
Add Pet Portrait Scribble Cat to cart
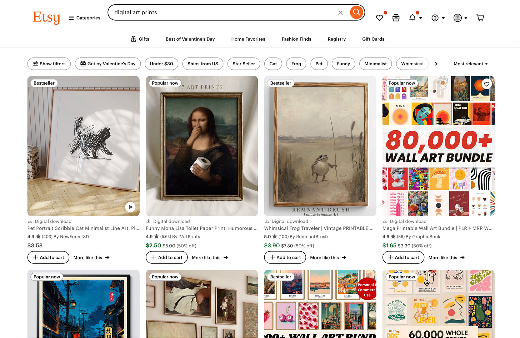pyautogui.click(x=48, y=257)
